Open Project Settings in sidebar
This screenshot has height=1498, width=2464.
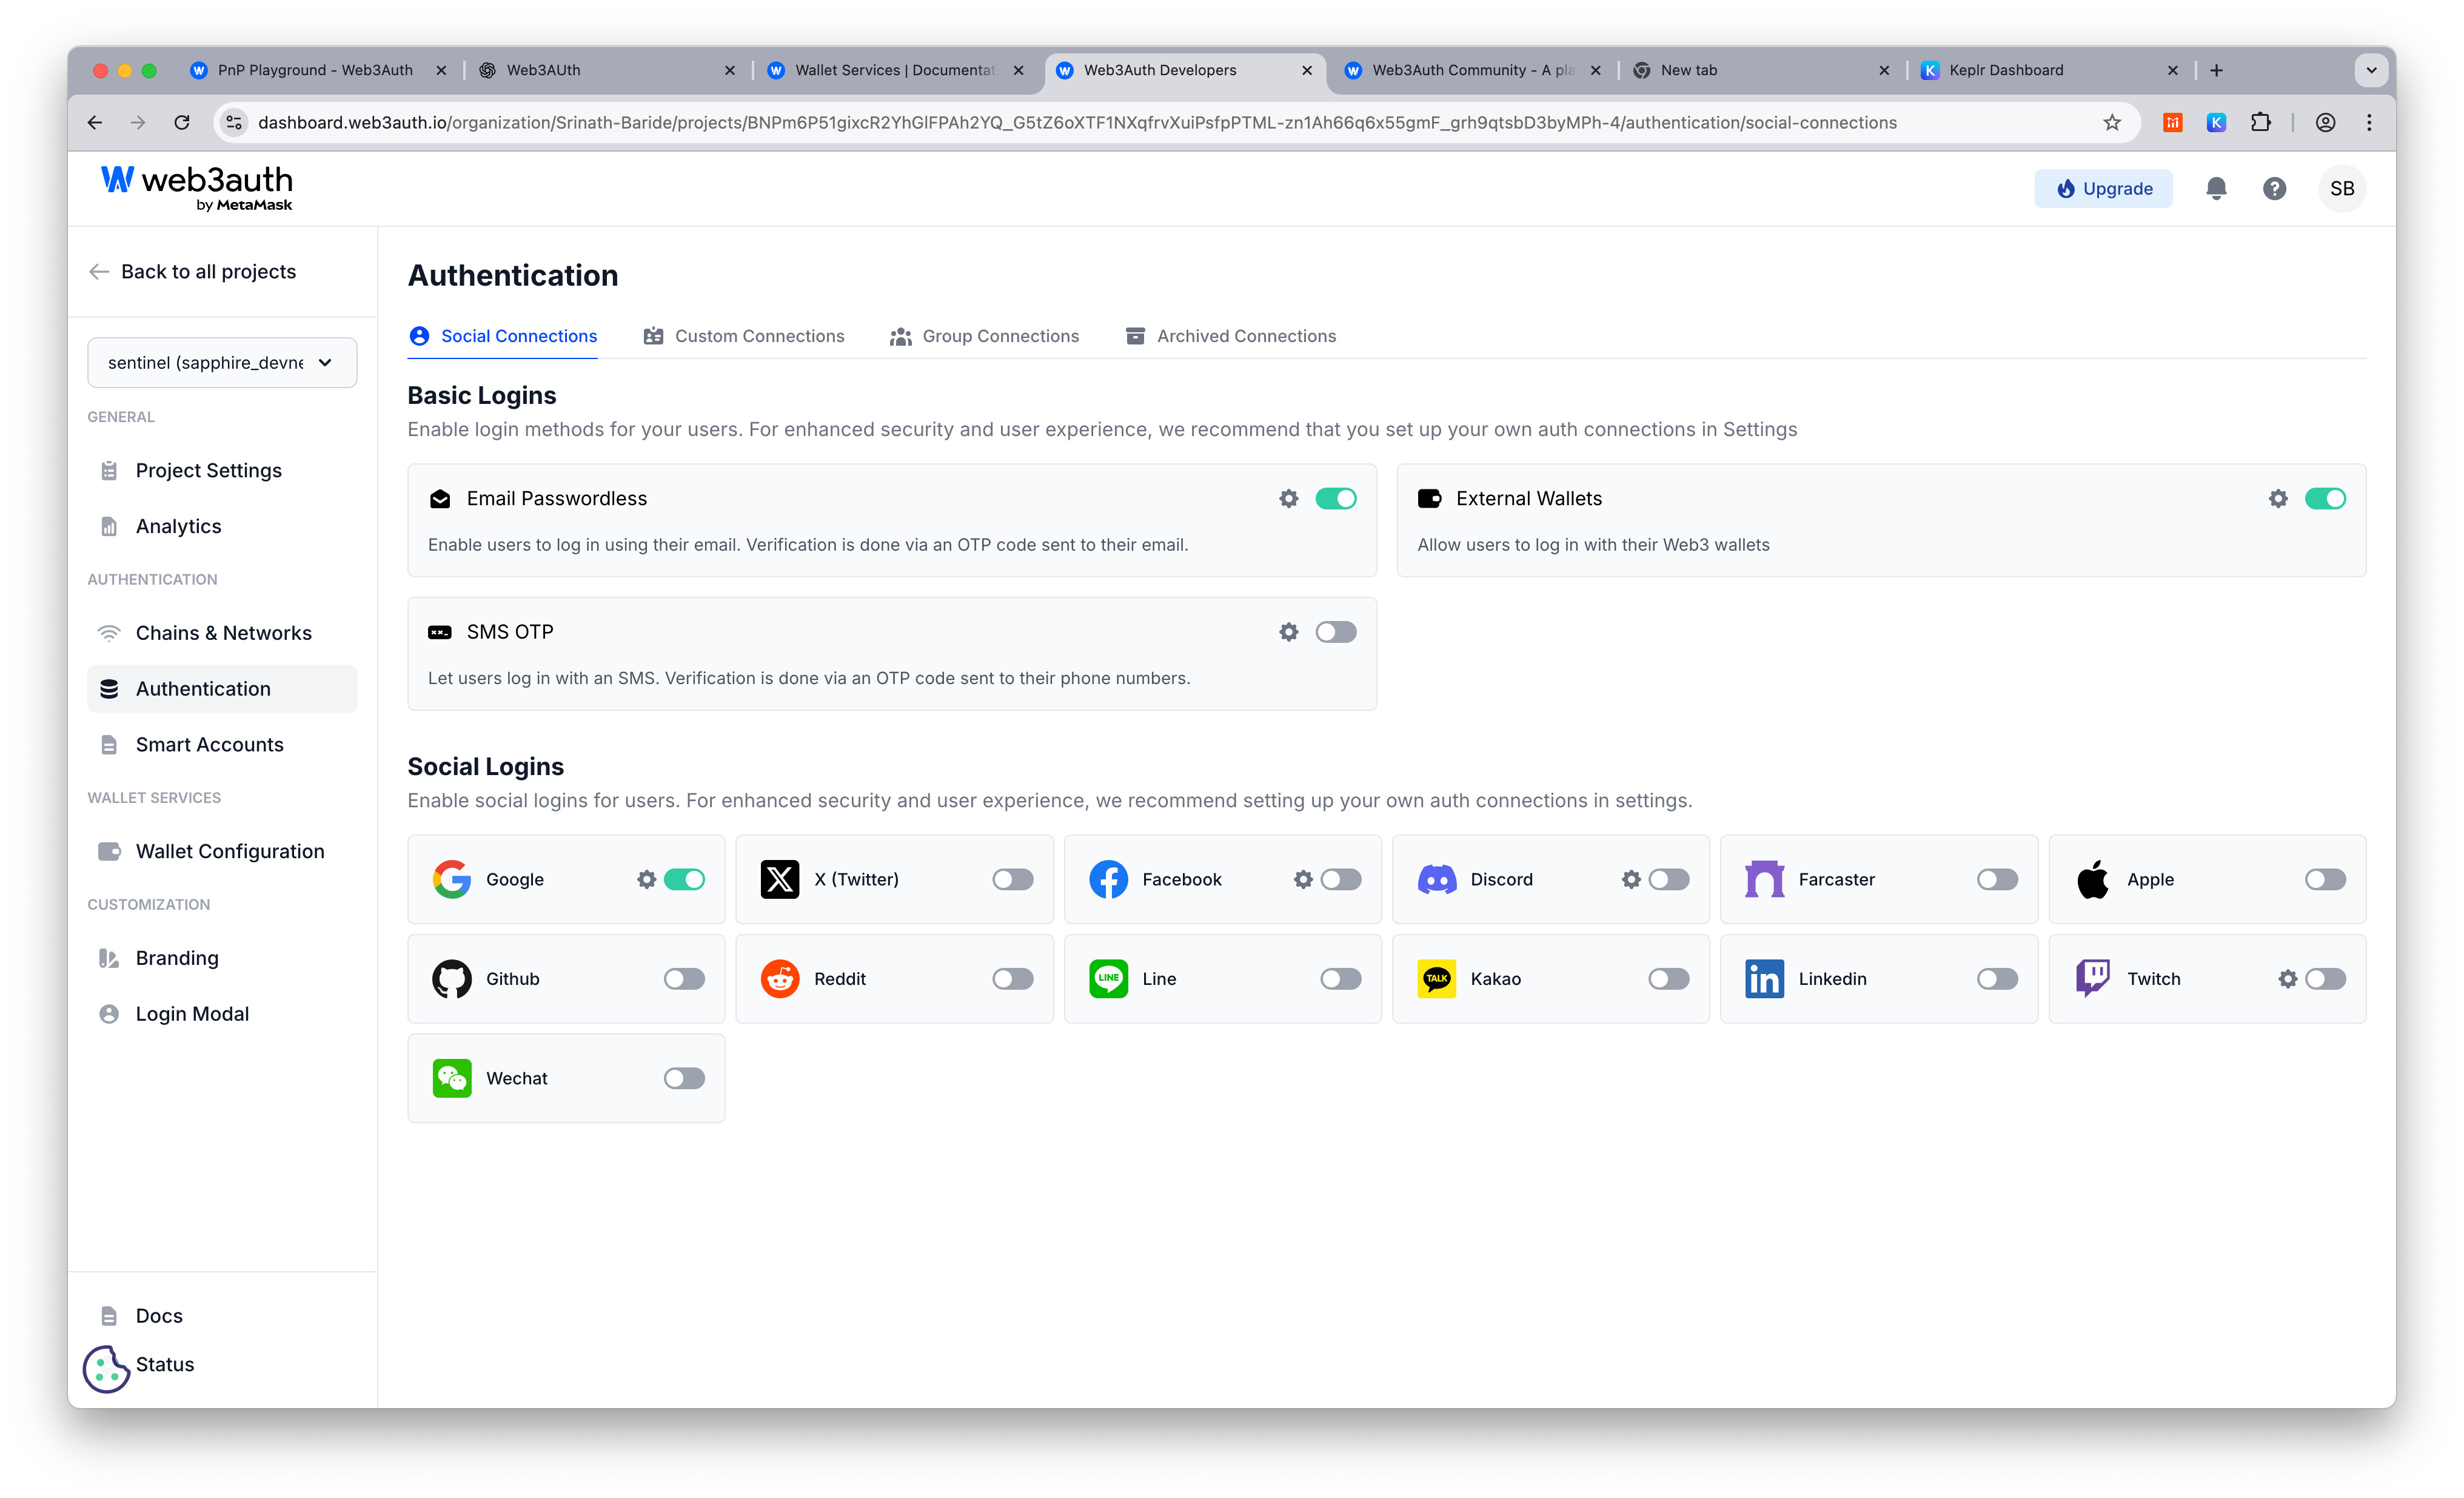[222, 470]
